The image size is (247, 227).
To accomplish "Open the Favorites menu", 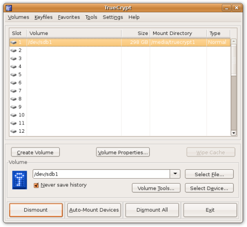I will tap(69, 17).
